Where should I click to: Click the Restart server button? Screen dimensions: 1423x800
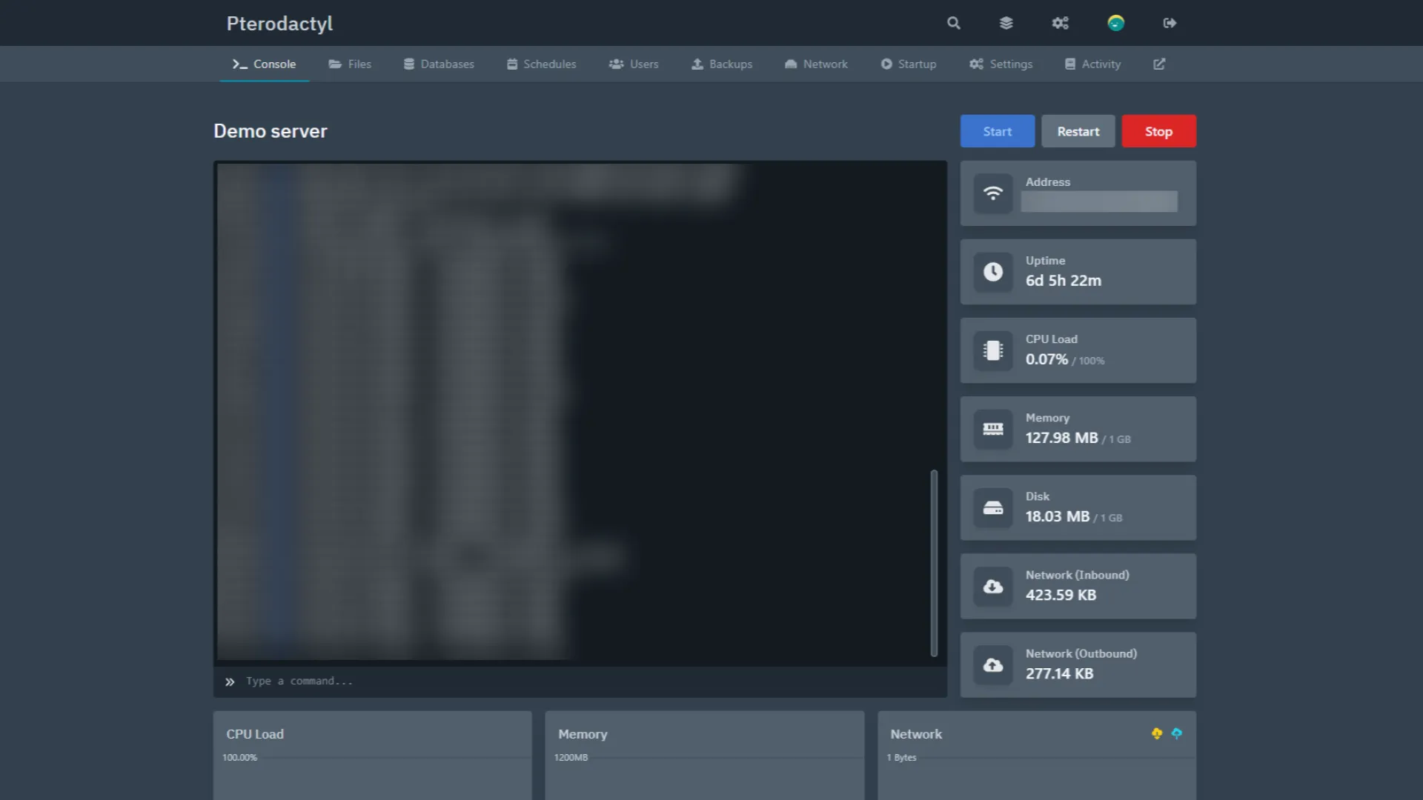pos(1078,131)
